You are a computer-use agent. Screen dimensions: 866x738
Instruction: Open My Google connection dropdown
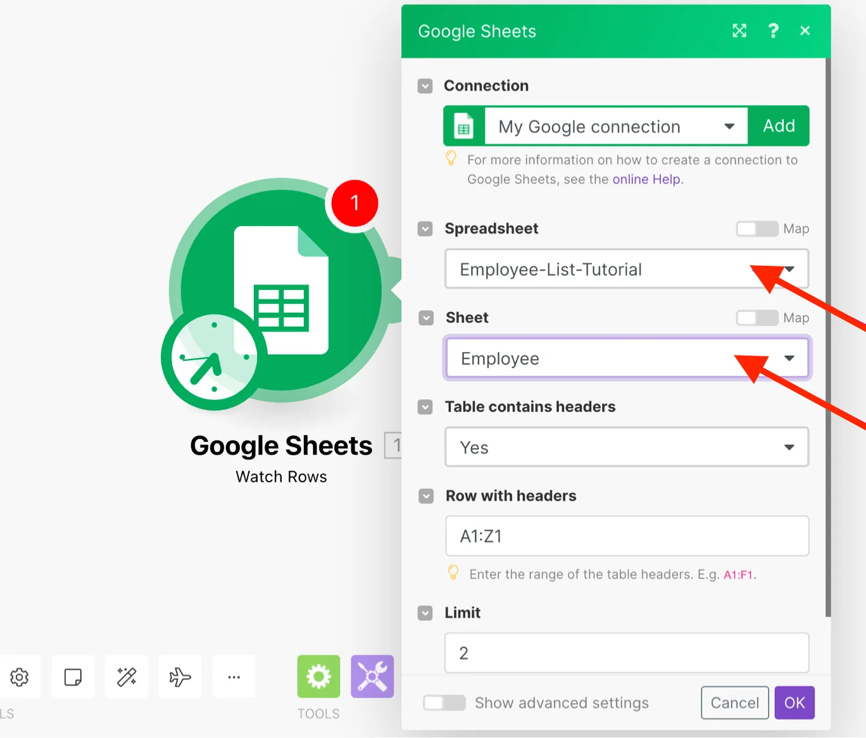click(x=616, y=126)
